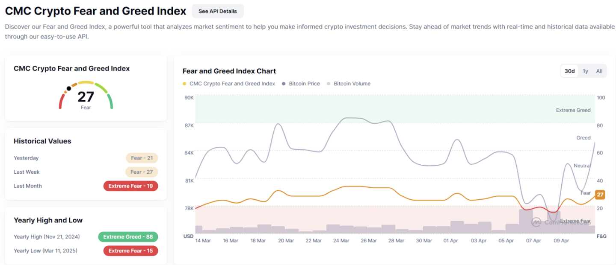Click the tall volume bar near 07 Apr
Screen dimensions: 616x265
(x=526, y=221)
